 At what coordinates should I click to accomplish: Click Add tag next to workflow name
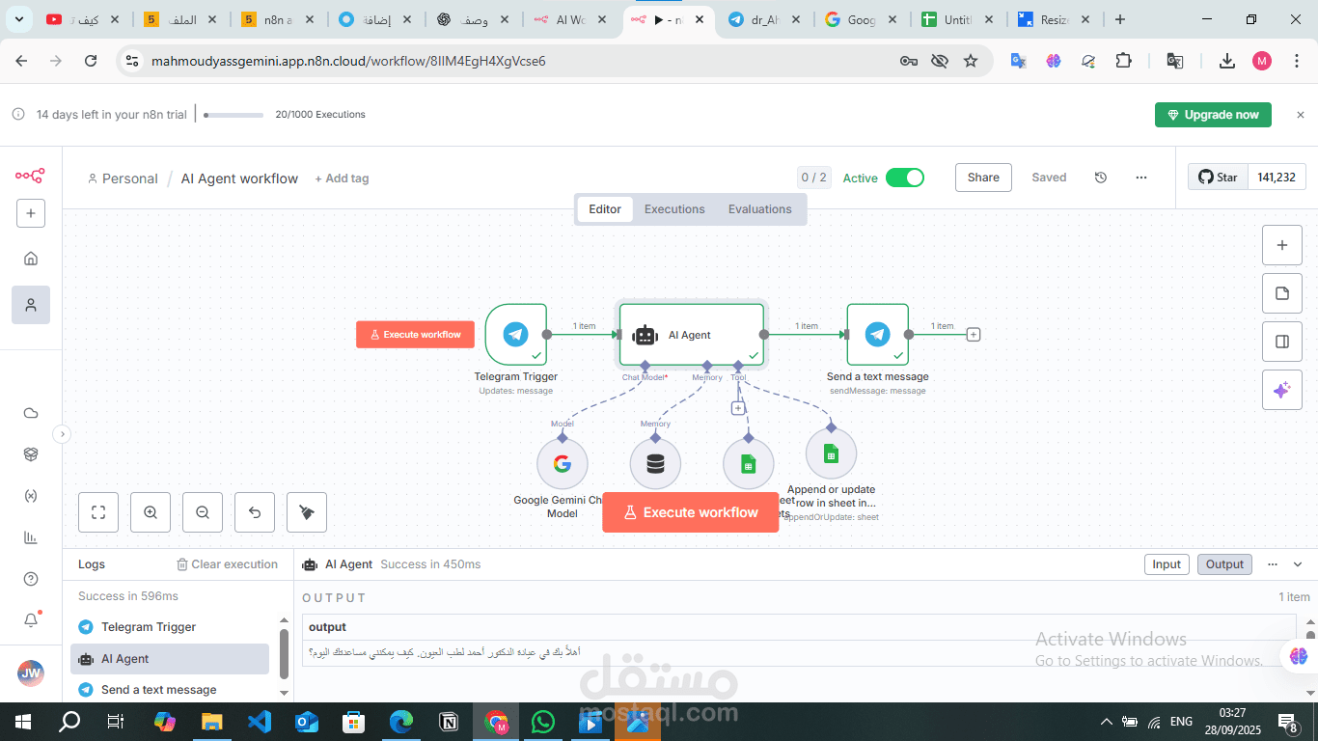point(342,178)
